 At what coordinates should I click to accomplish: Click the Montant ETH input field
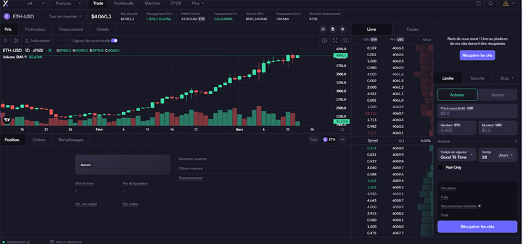click(x=456, y=128)
